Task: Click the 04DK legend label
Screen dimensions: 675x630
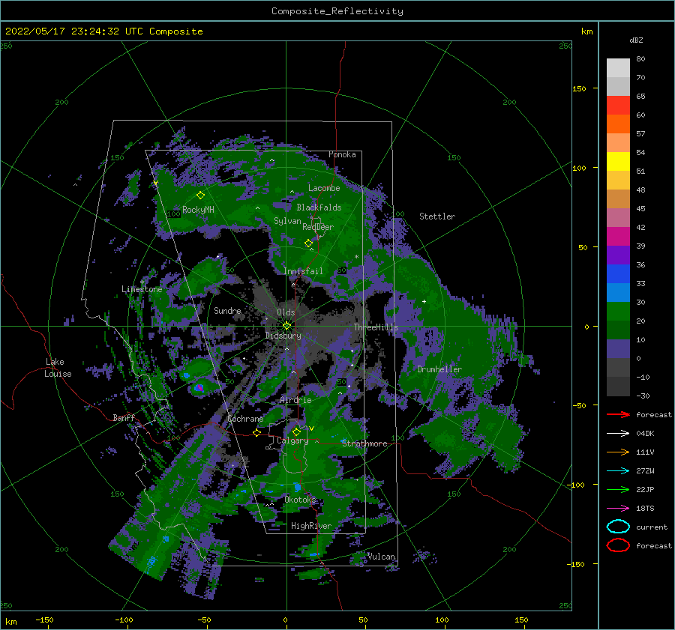Action: click(645, 434)
